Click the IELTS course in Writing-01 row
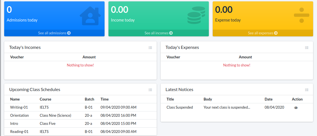Image resolution: width=317 pixels, height=136 pixels. coord(44,108)
